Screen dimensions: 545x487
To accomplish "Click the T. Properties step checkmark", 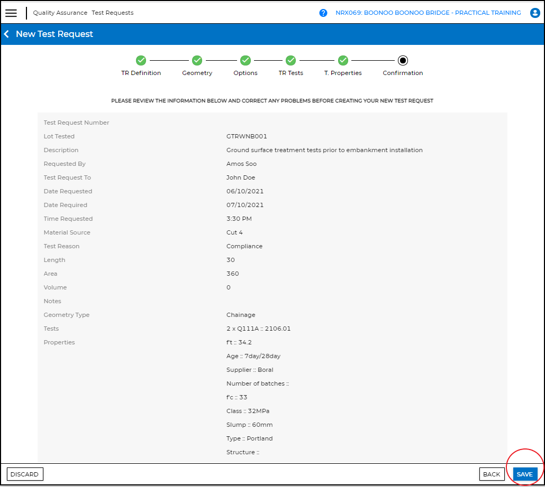I will point(343,61).
